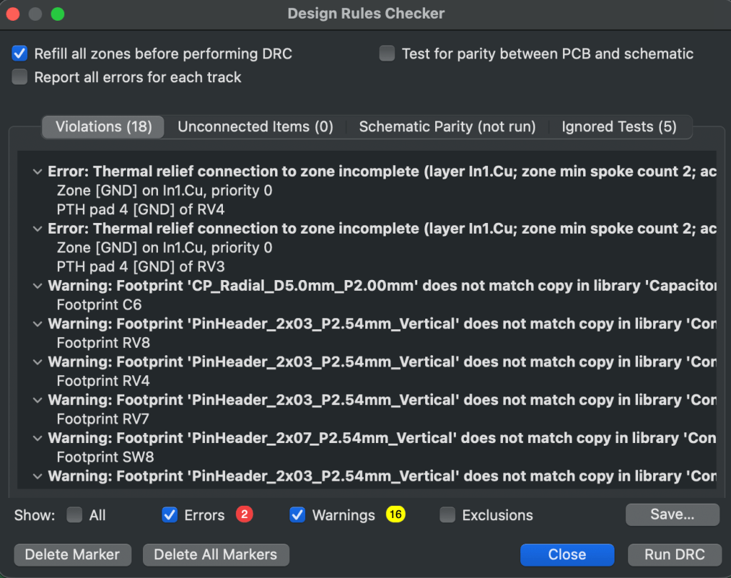Click the red errors count badge
The width and height of the screenshot is (731, 578).
tap(244, 514)
